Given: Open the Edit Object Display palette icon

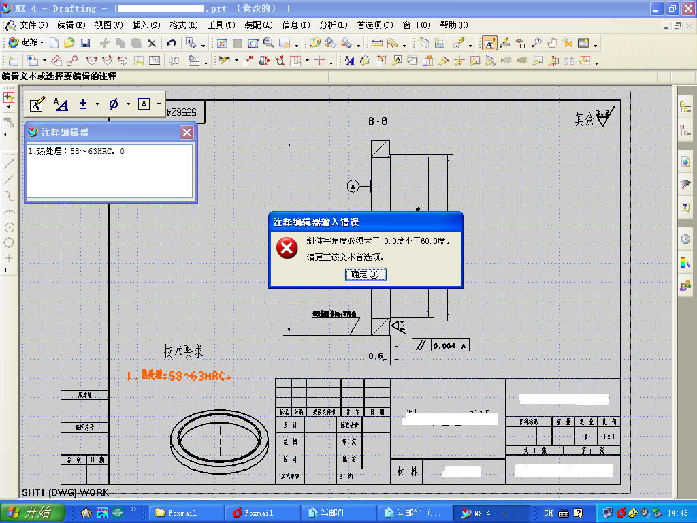Looking at the screenshot, I should tap(314, 43).
